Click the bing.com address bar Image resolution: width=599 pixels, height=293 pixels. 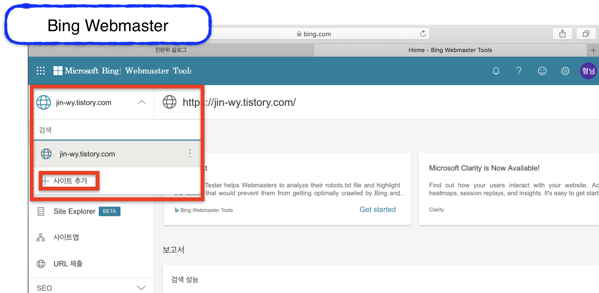314,34
